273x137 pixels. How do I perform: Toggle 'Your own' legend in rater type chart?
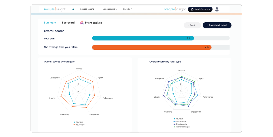pos(178,119)
